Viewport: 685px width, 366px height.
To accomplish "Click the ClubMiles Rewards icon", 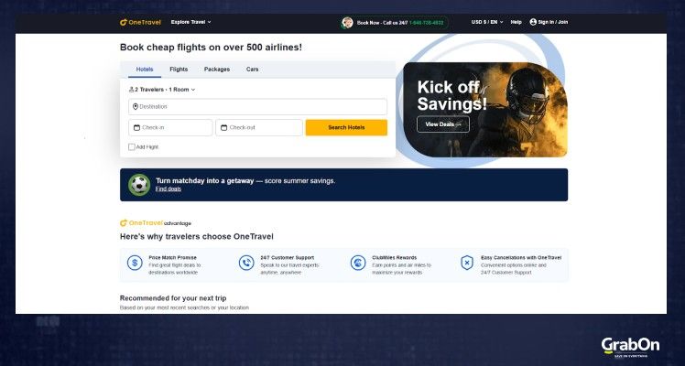I will 358,263.
